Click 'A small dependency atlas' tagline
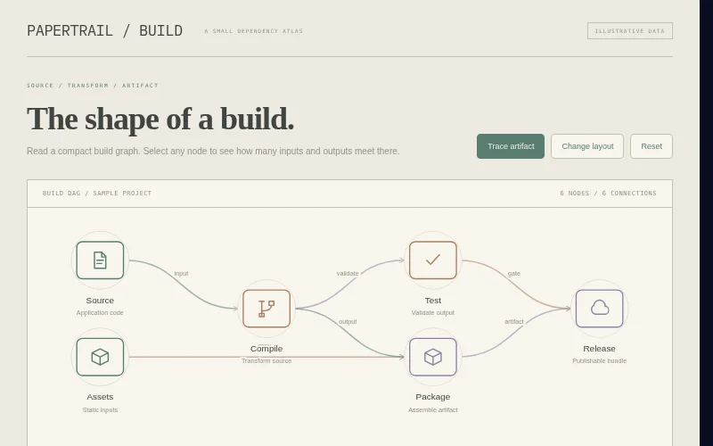 pyautogui.click(x=254, y=31)
